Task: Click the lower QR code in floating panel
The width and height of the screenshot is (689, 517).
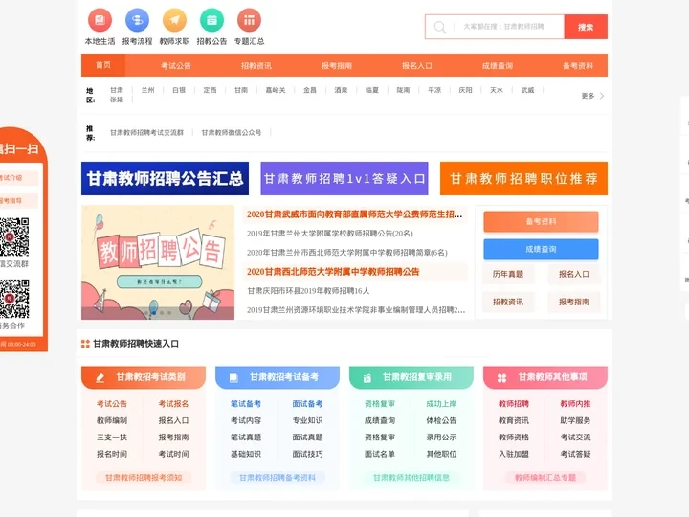Action: click(14, 299)
